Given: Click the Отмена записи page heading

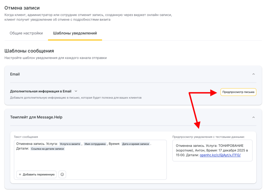Looking at the screenshot, I should coord(22,8).
